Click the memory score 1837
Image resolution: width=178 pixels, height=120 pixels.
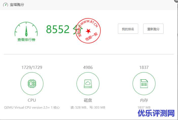pos(144,67)
